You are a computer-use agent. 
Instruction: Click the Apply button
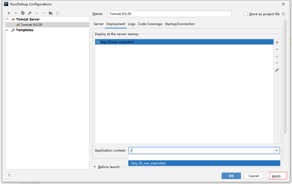[x=276, y=176]
